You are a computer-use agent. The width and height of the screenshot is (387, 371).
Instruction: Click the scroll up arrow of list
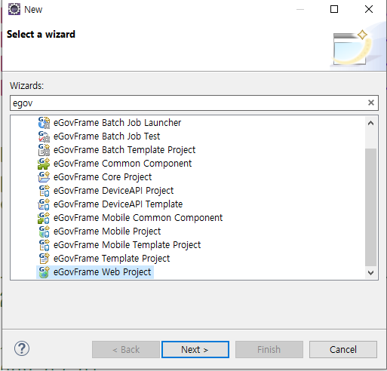(x=370, y=123)
